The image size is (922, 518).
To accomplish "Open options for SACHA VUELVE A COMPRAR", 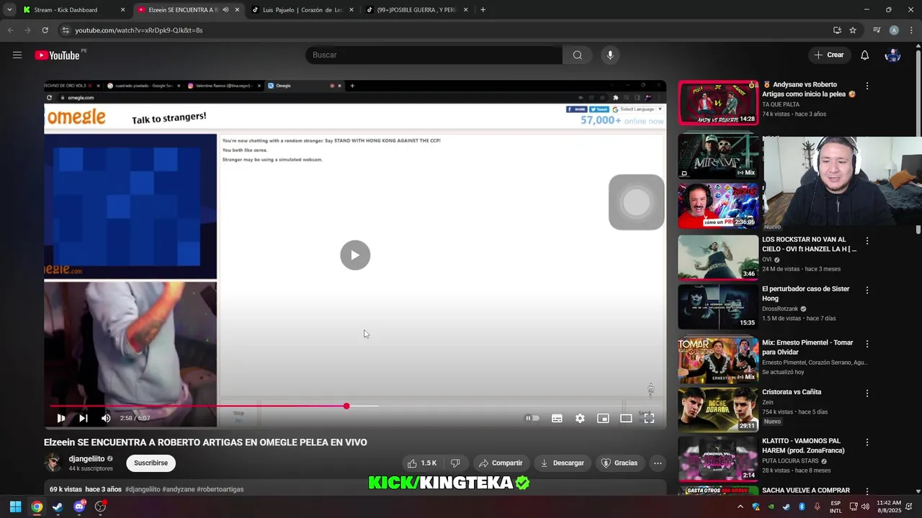I will click(x=867, y=491).
